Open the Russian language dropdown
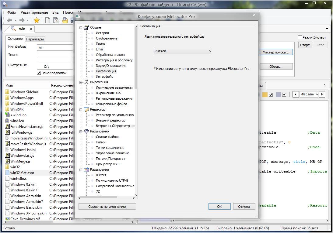333x233 pixels. [x=182, y=51]
